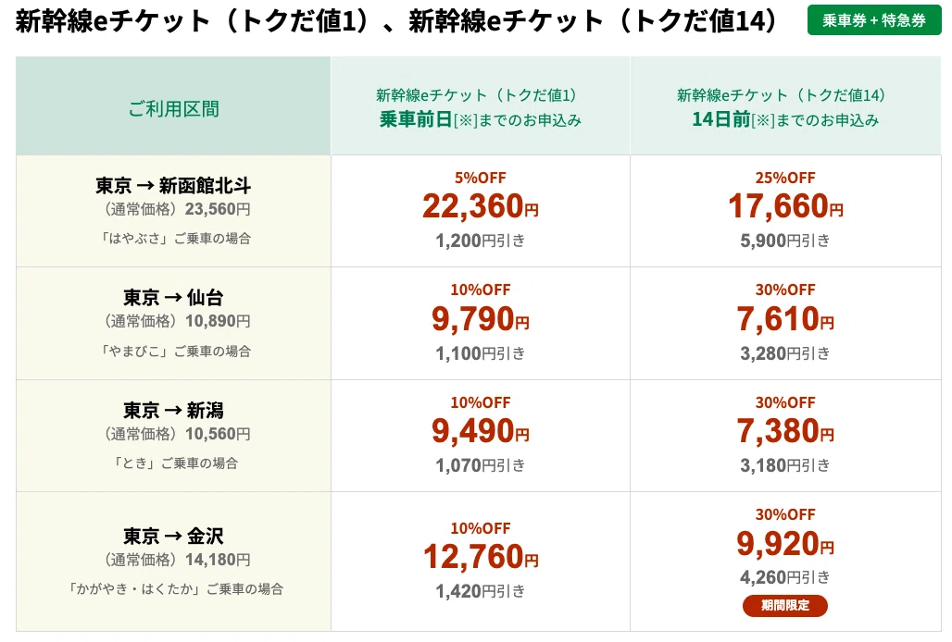
Task: Select the 東京→新函館北斗 route cell
Action: click(174, 211)
